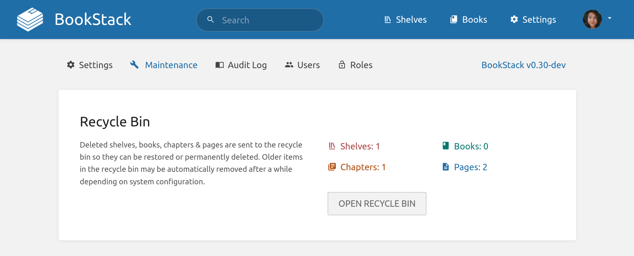Click the Users people icon
Viewport: 634px width, 256px height.
289,65
